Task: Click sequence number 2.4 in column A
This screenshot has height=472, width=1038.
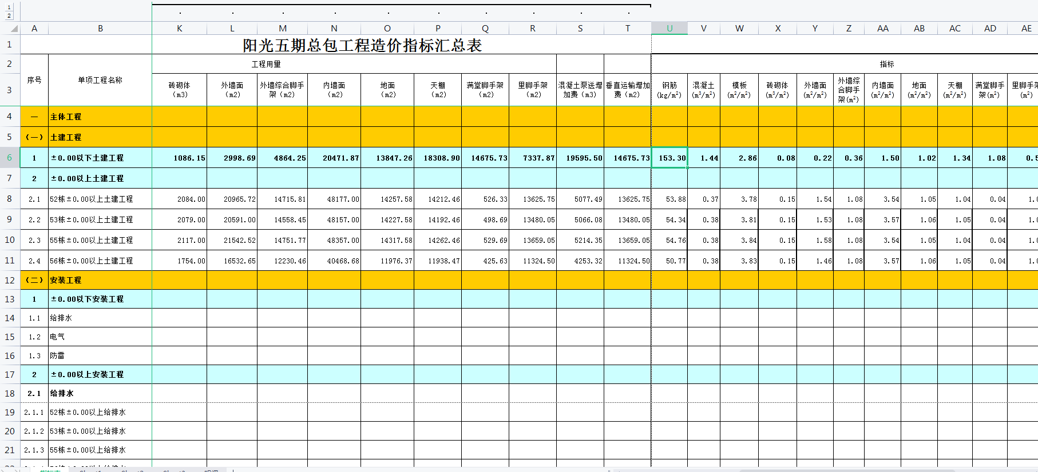Action: click(x=34, y=261)
